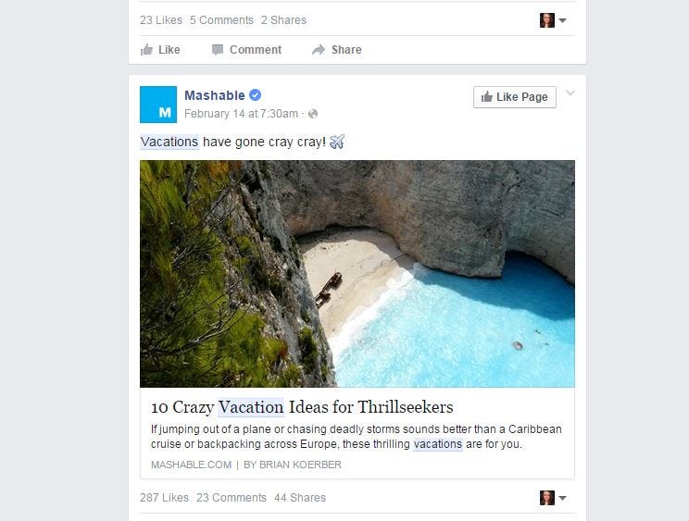Open the Mashable page name link

pyautogui.click(x=215, y=95)
